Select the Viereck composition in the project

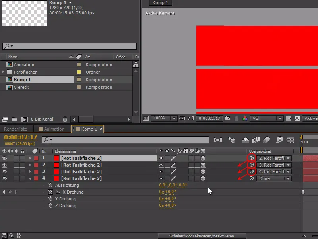point(21,87)
